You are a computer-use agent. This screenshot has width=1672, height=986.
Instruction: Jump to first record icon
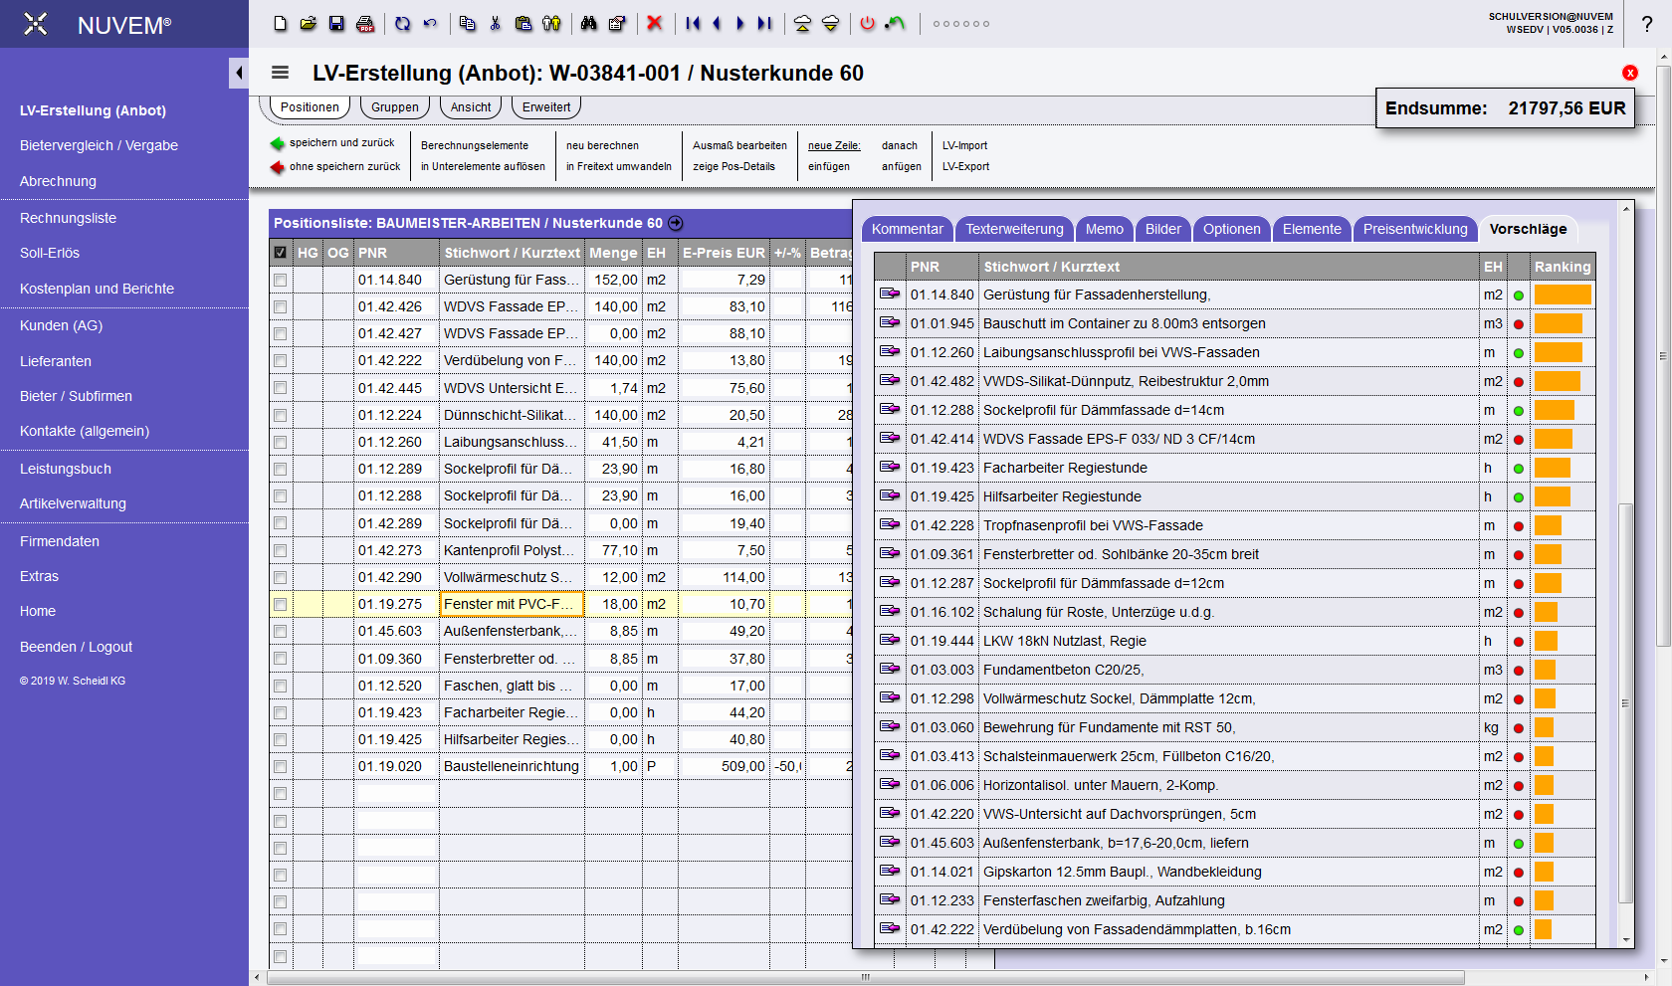693,23
